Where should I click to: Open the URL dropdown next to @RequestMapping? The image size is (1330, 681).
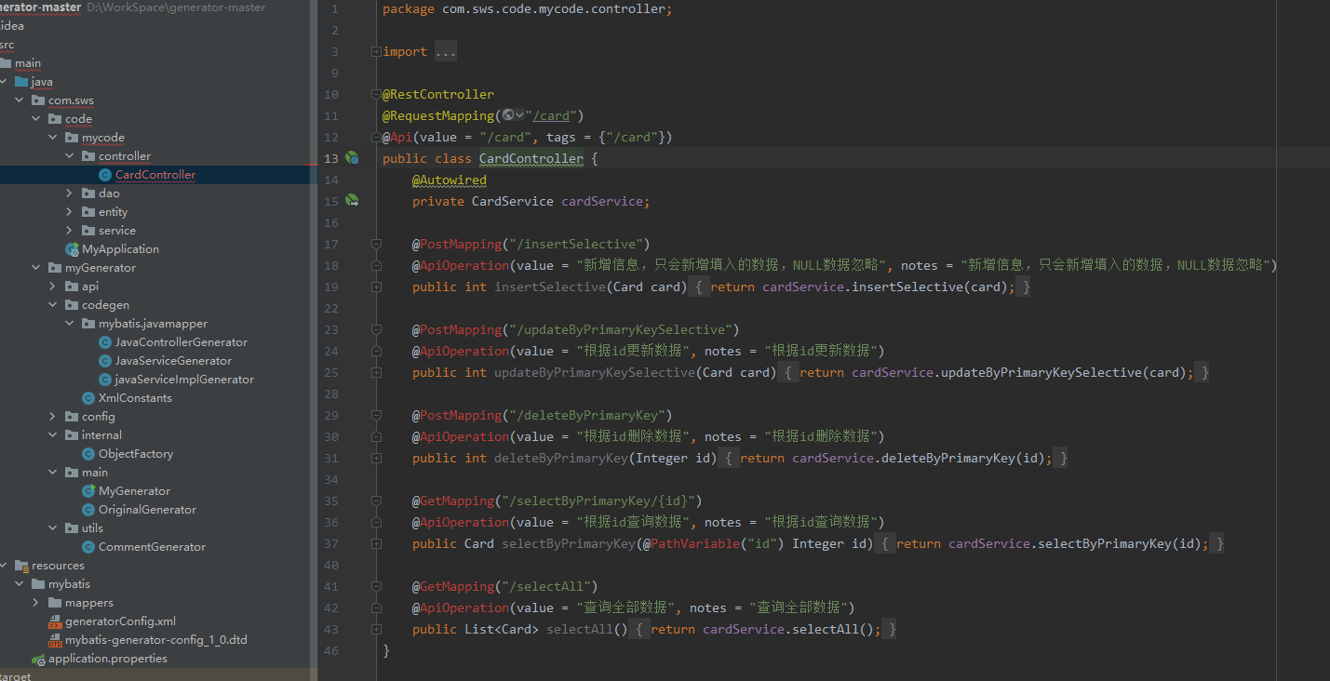tap(517, 114)
